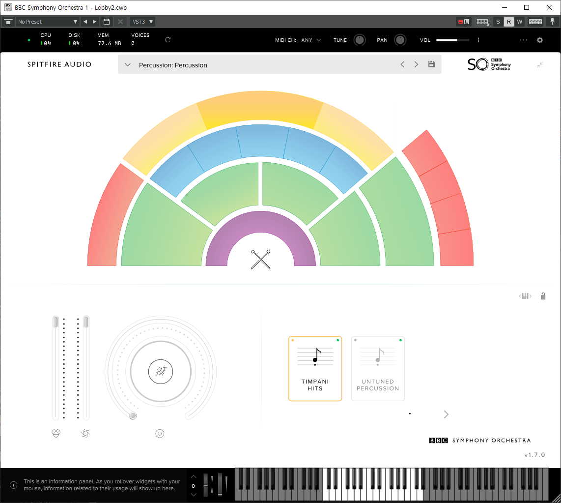561x503 pixels.
Task: Toggle the S solo button
Action: pos(498,22)
